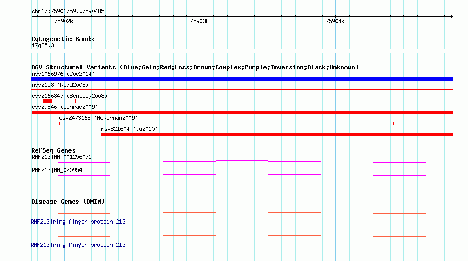
Task: Click the 75904k ruler tick label
Action: (x=335, y=21)
